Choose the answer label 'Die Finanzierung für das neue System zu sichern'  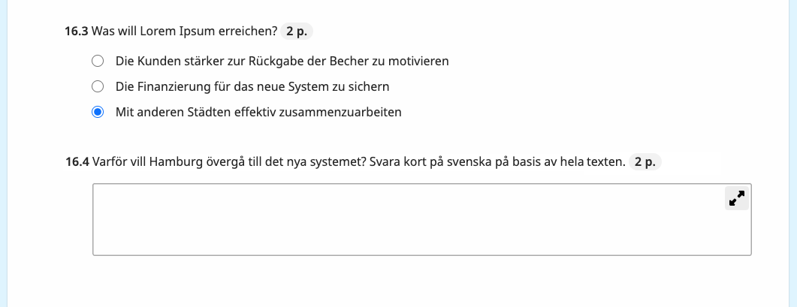click(252, 86)
